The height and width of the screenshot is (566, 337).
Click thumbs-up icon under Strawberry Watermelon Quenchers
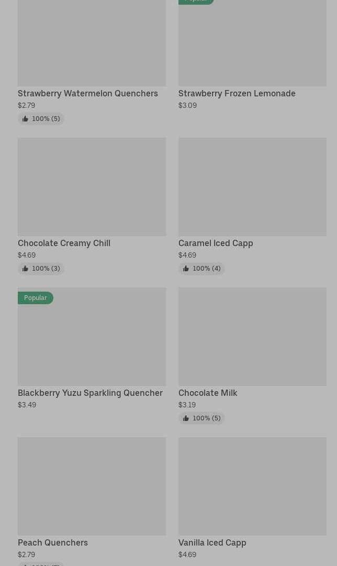(25, 119)
